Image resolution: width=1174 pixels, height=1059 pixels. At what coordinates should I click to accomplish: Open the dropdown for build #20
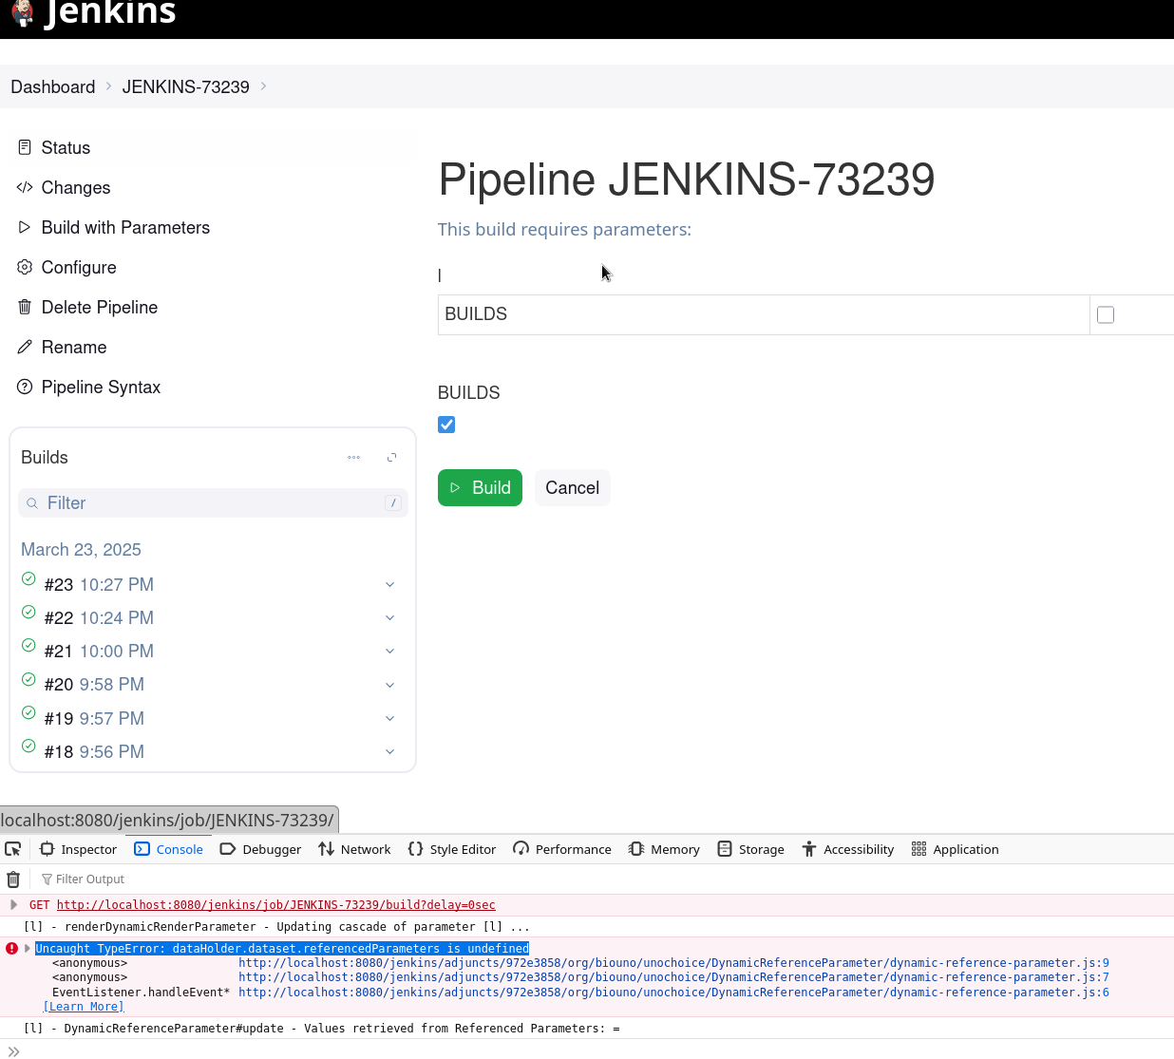point(389,685)
